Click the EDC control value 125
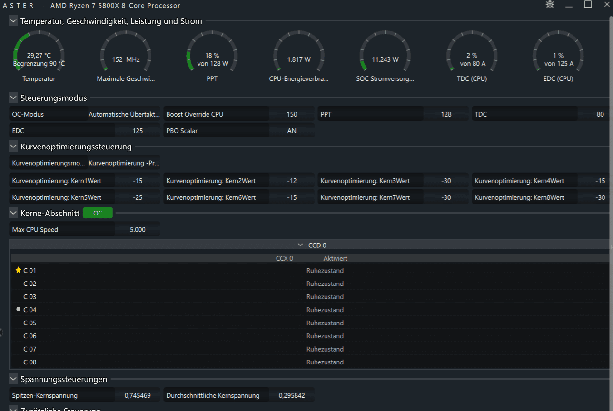The width and height of the screenshot is (613, 411). (138, 130)
